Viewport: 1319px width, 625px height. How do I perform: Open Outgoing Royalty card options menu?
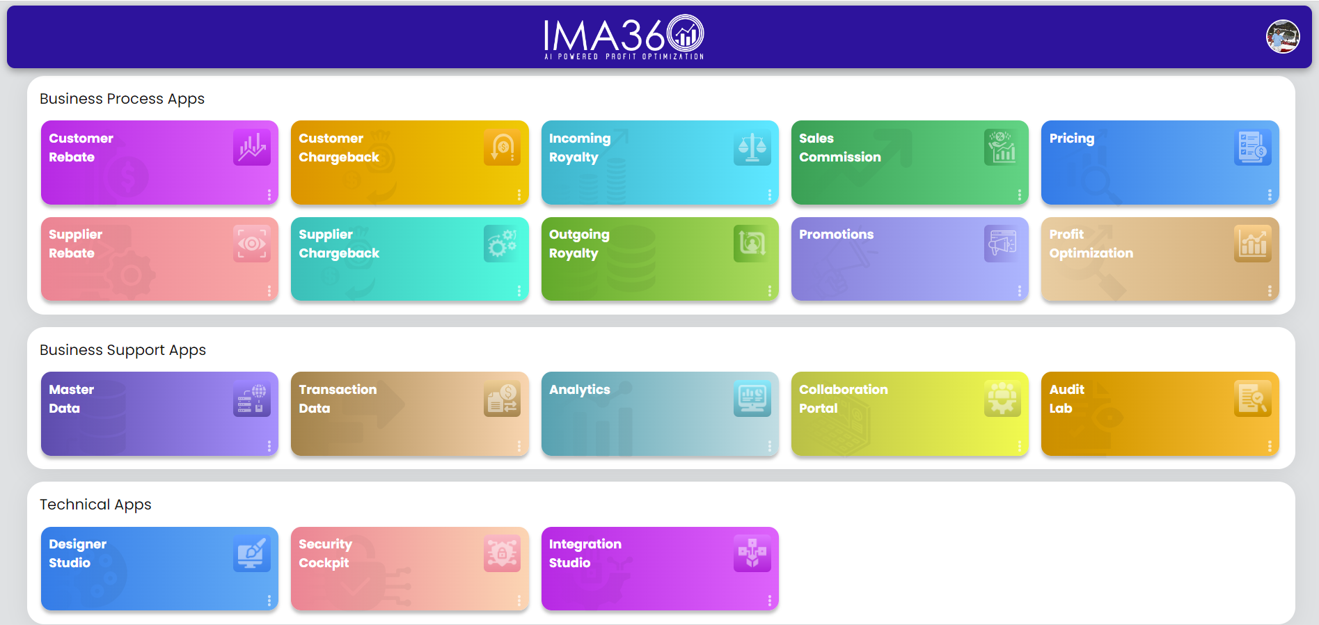[770, 291]
